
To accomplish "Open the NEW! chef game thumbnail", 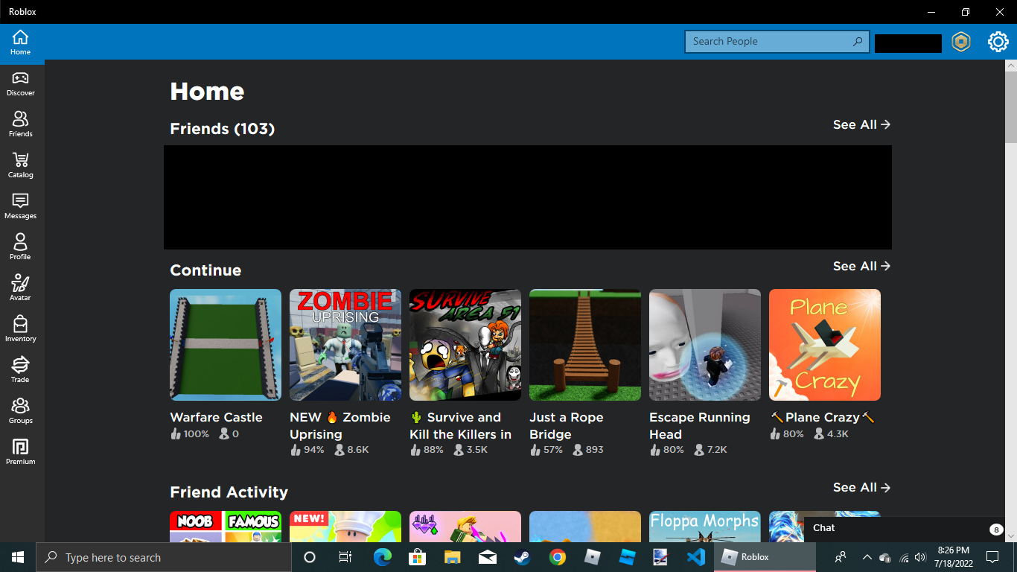I will [345, 527].
